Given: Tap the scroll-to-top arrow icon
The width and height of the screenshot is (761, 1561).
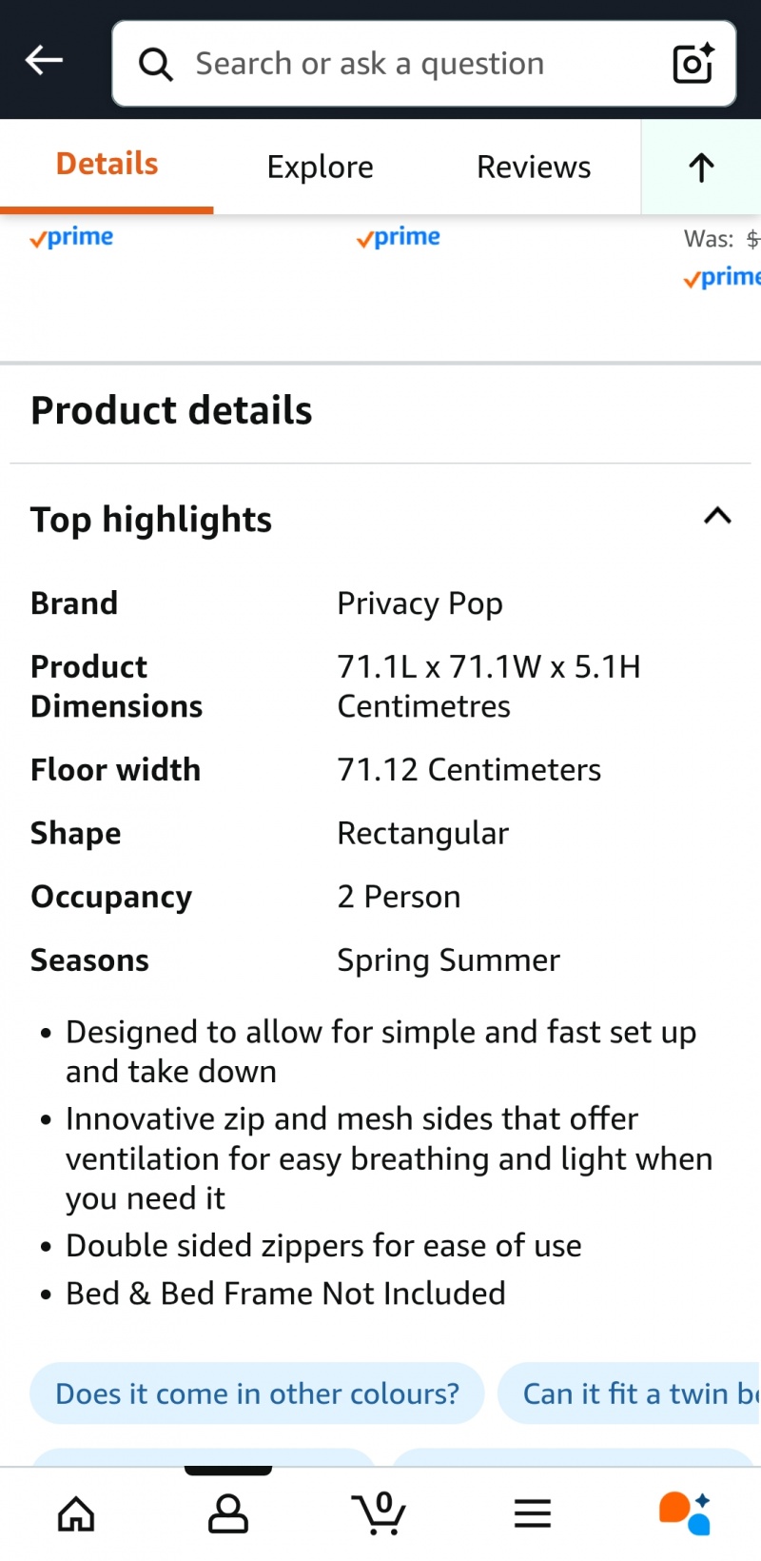Looking at the screenshot, I should tap(701, 168).
